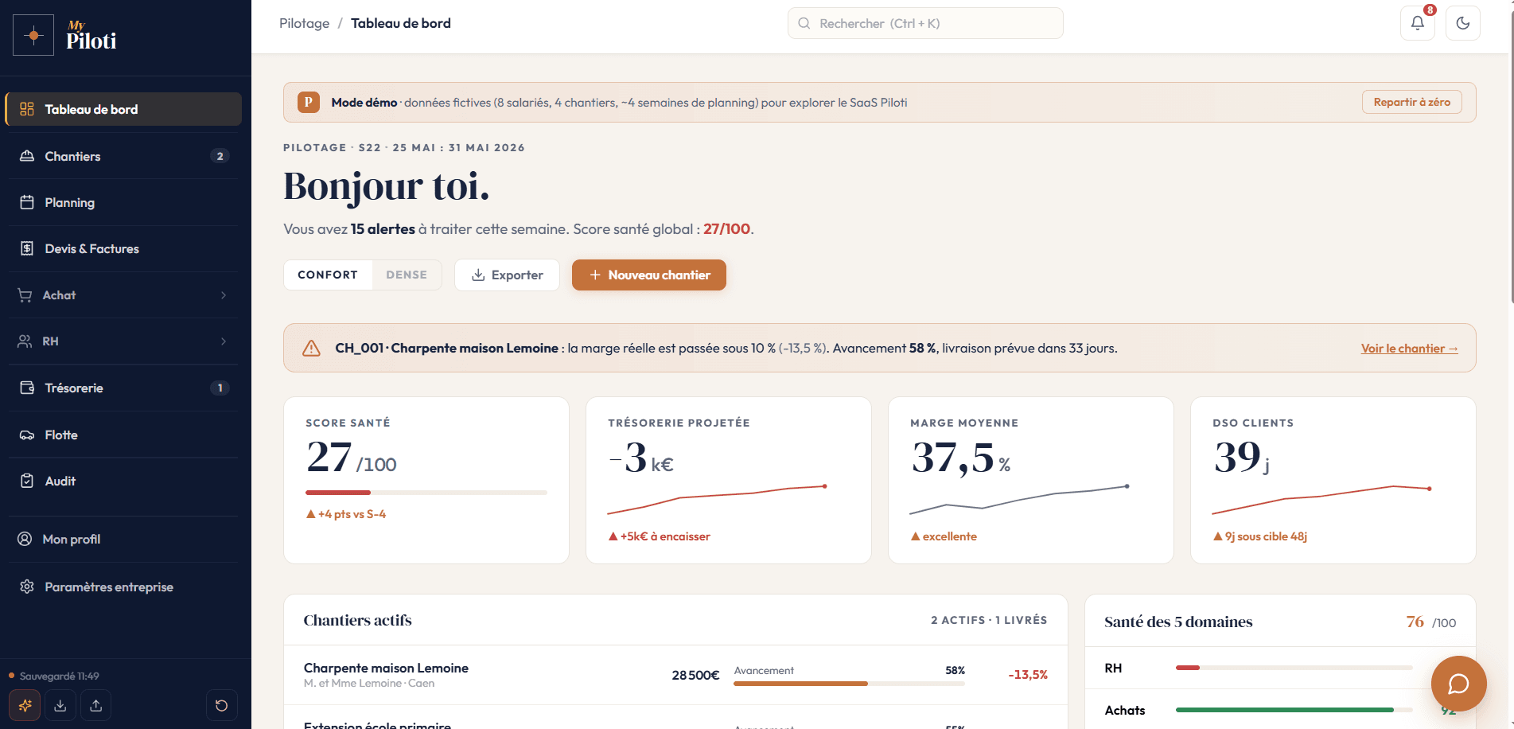Image resolution: width=1514 pixels, height=729 pixels.
Task: Click the Trésorerie projetée sparkline chart
Action: coord(717,499)
